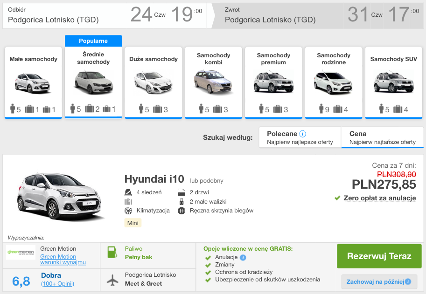Click price PLN275,85

pyautogui.click(x=384, y=185)
